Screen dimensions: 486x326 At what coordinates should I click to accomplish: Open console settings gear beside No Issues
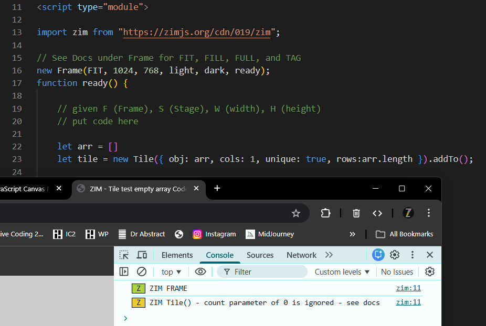pyautogui.click(x=430, y=271)
